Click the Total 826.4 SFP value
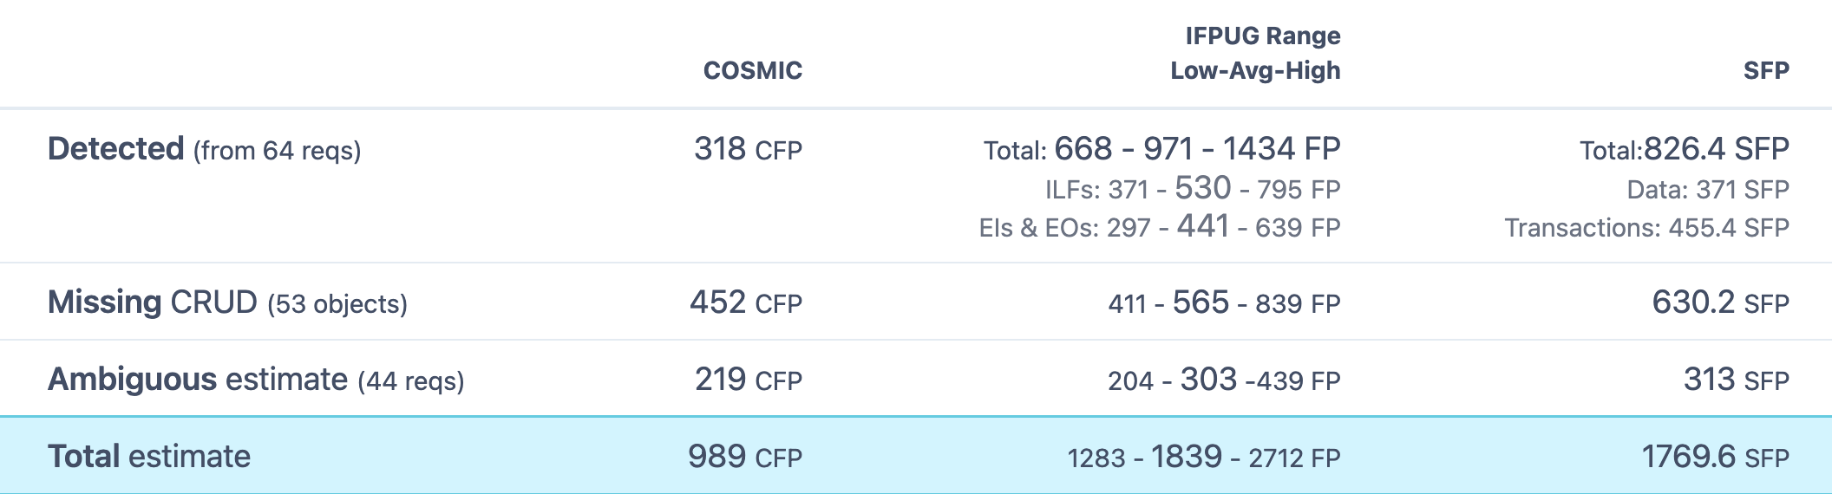Image resolution: width=1832 pixels, height=494 pixels. pyautogui.click(x=1685, y=149)
